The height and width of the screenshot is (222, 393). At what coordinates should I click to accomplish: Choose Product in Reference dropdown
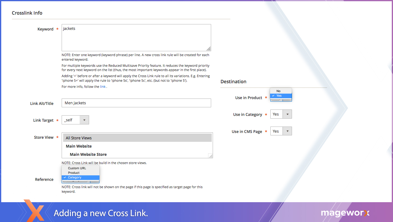coord(74,173)
